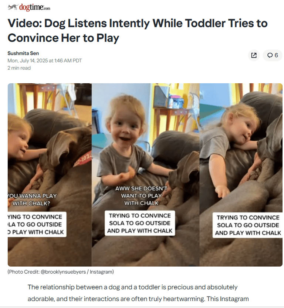The image size is (284, 308).
Task: Click the @brooklynsuebyers handle in the photo credit
Action: tap(63, 272)
